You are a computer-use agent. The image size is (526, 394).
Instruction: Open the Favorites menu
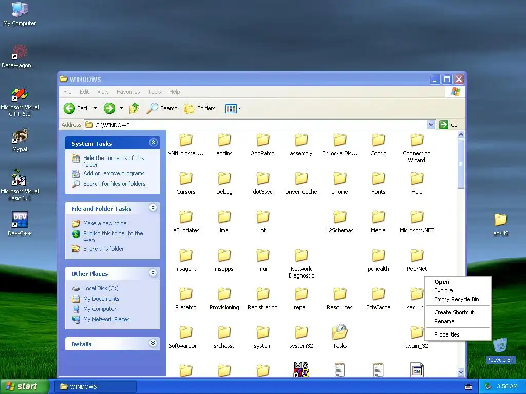(x=128, y=92)
